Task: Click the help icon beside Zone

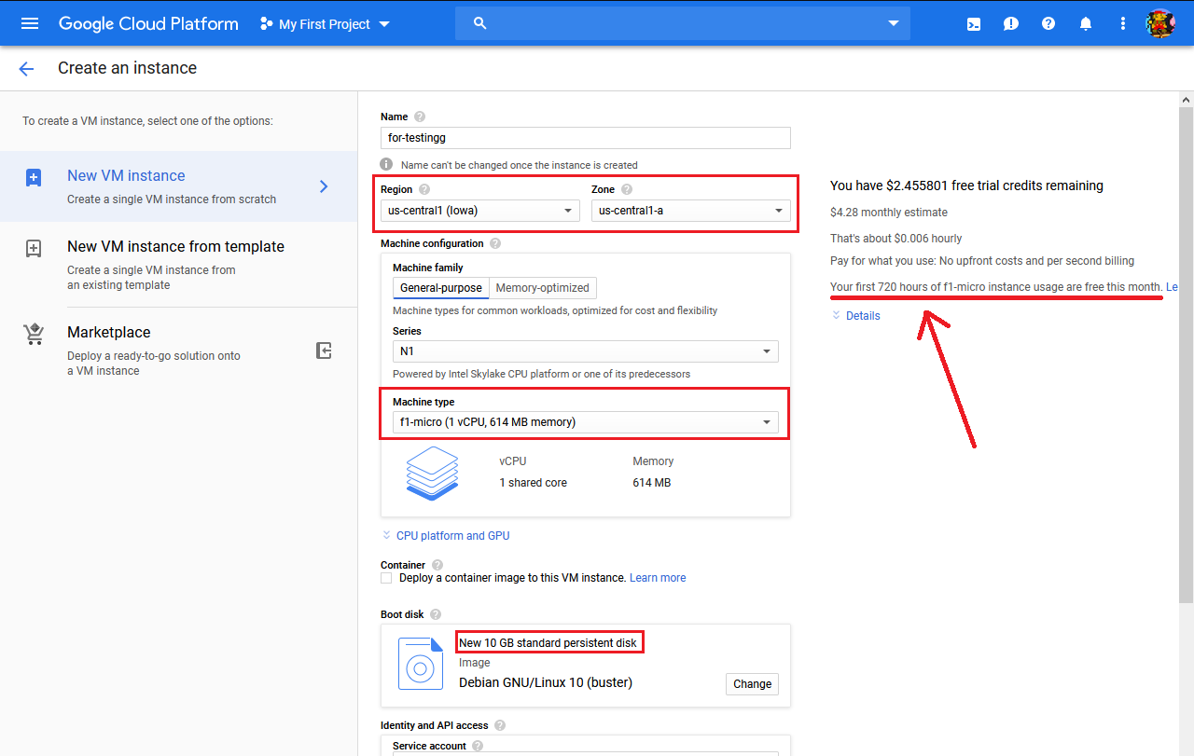Action: coord(627,189)
